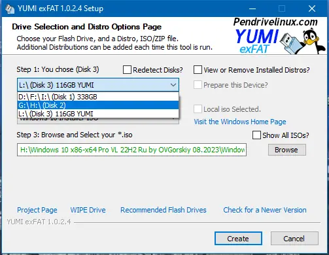Click the YUMI exFAT 1.0.2.4 footer text
This screenshot has height=255, width=329.
[39, 222]
